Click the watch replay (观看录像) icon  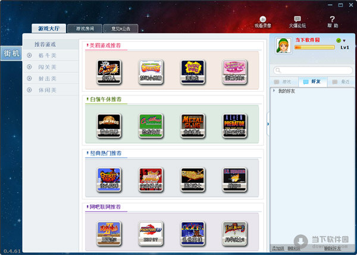[263, 22]
